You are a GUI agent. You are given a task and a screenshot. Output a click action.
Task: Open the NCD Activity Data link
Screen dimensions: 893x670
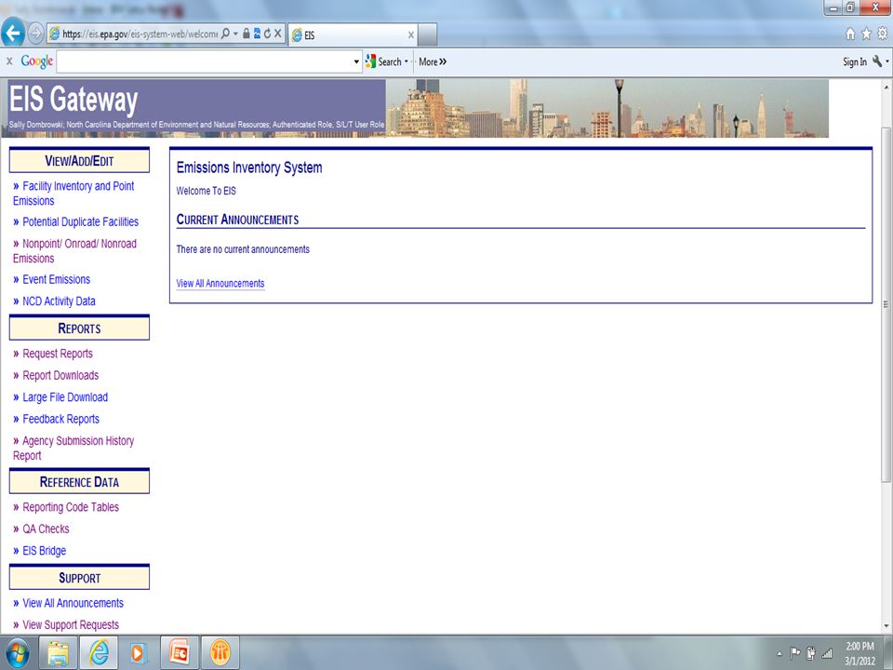[x=59, y=301]
